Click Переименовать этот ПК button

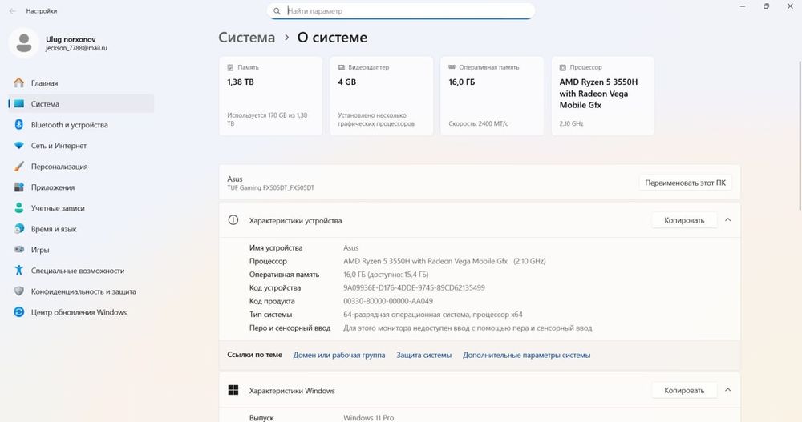click(685, 183)
